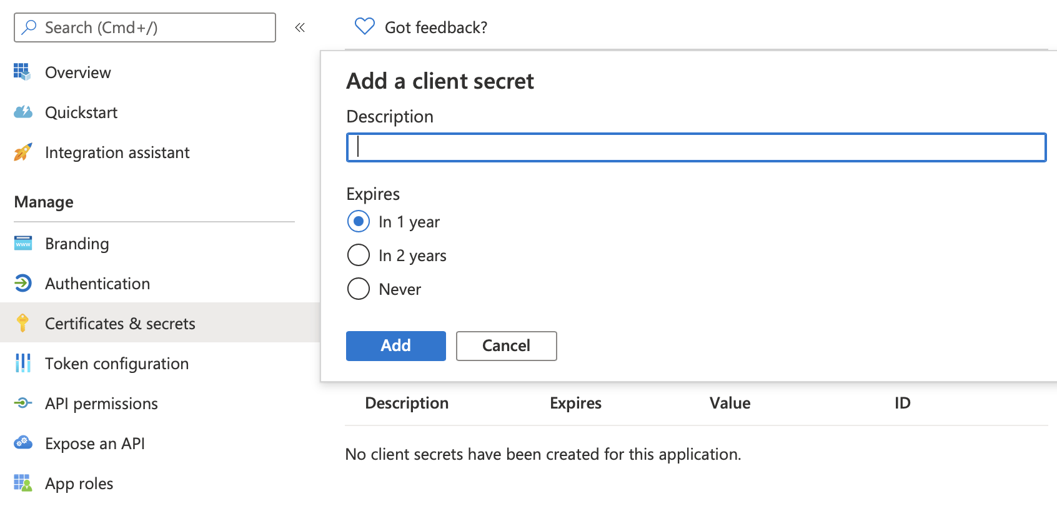Open the Got feedback? link
This screenshot has height=511, width=1057.
point(435,27)
